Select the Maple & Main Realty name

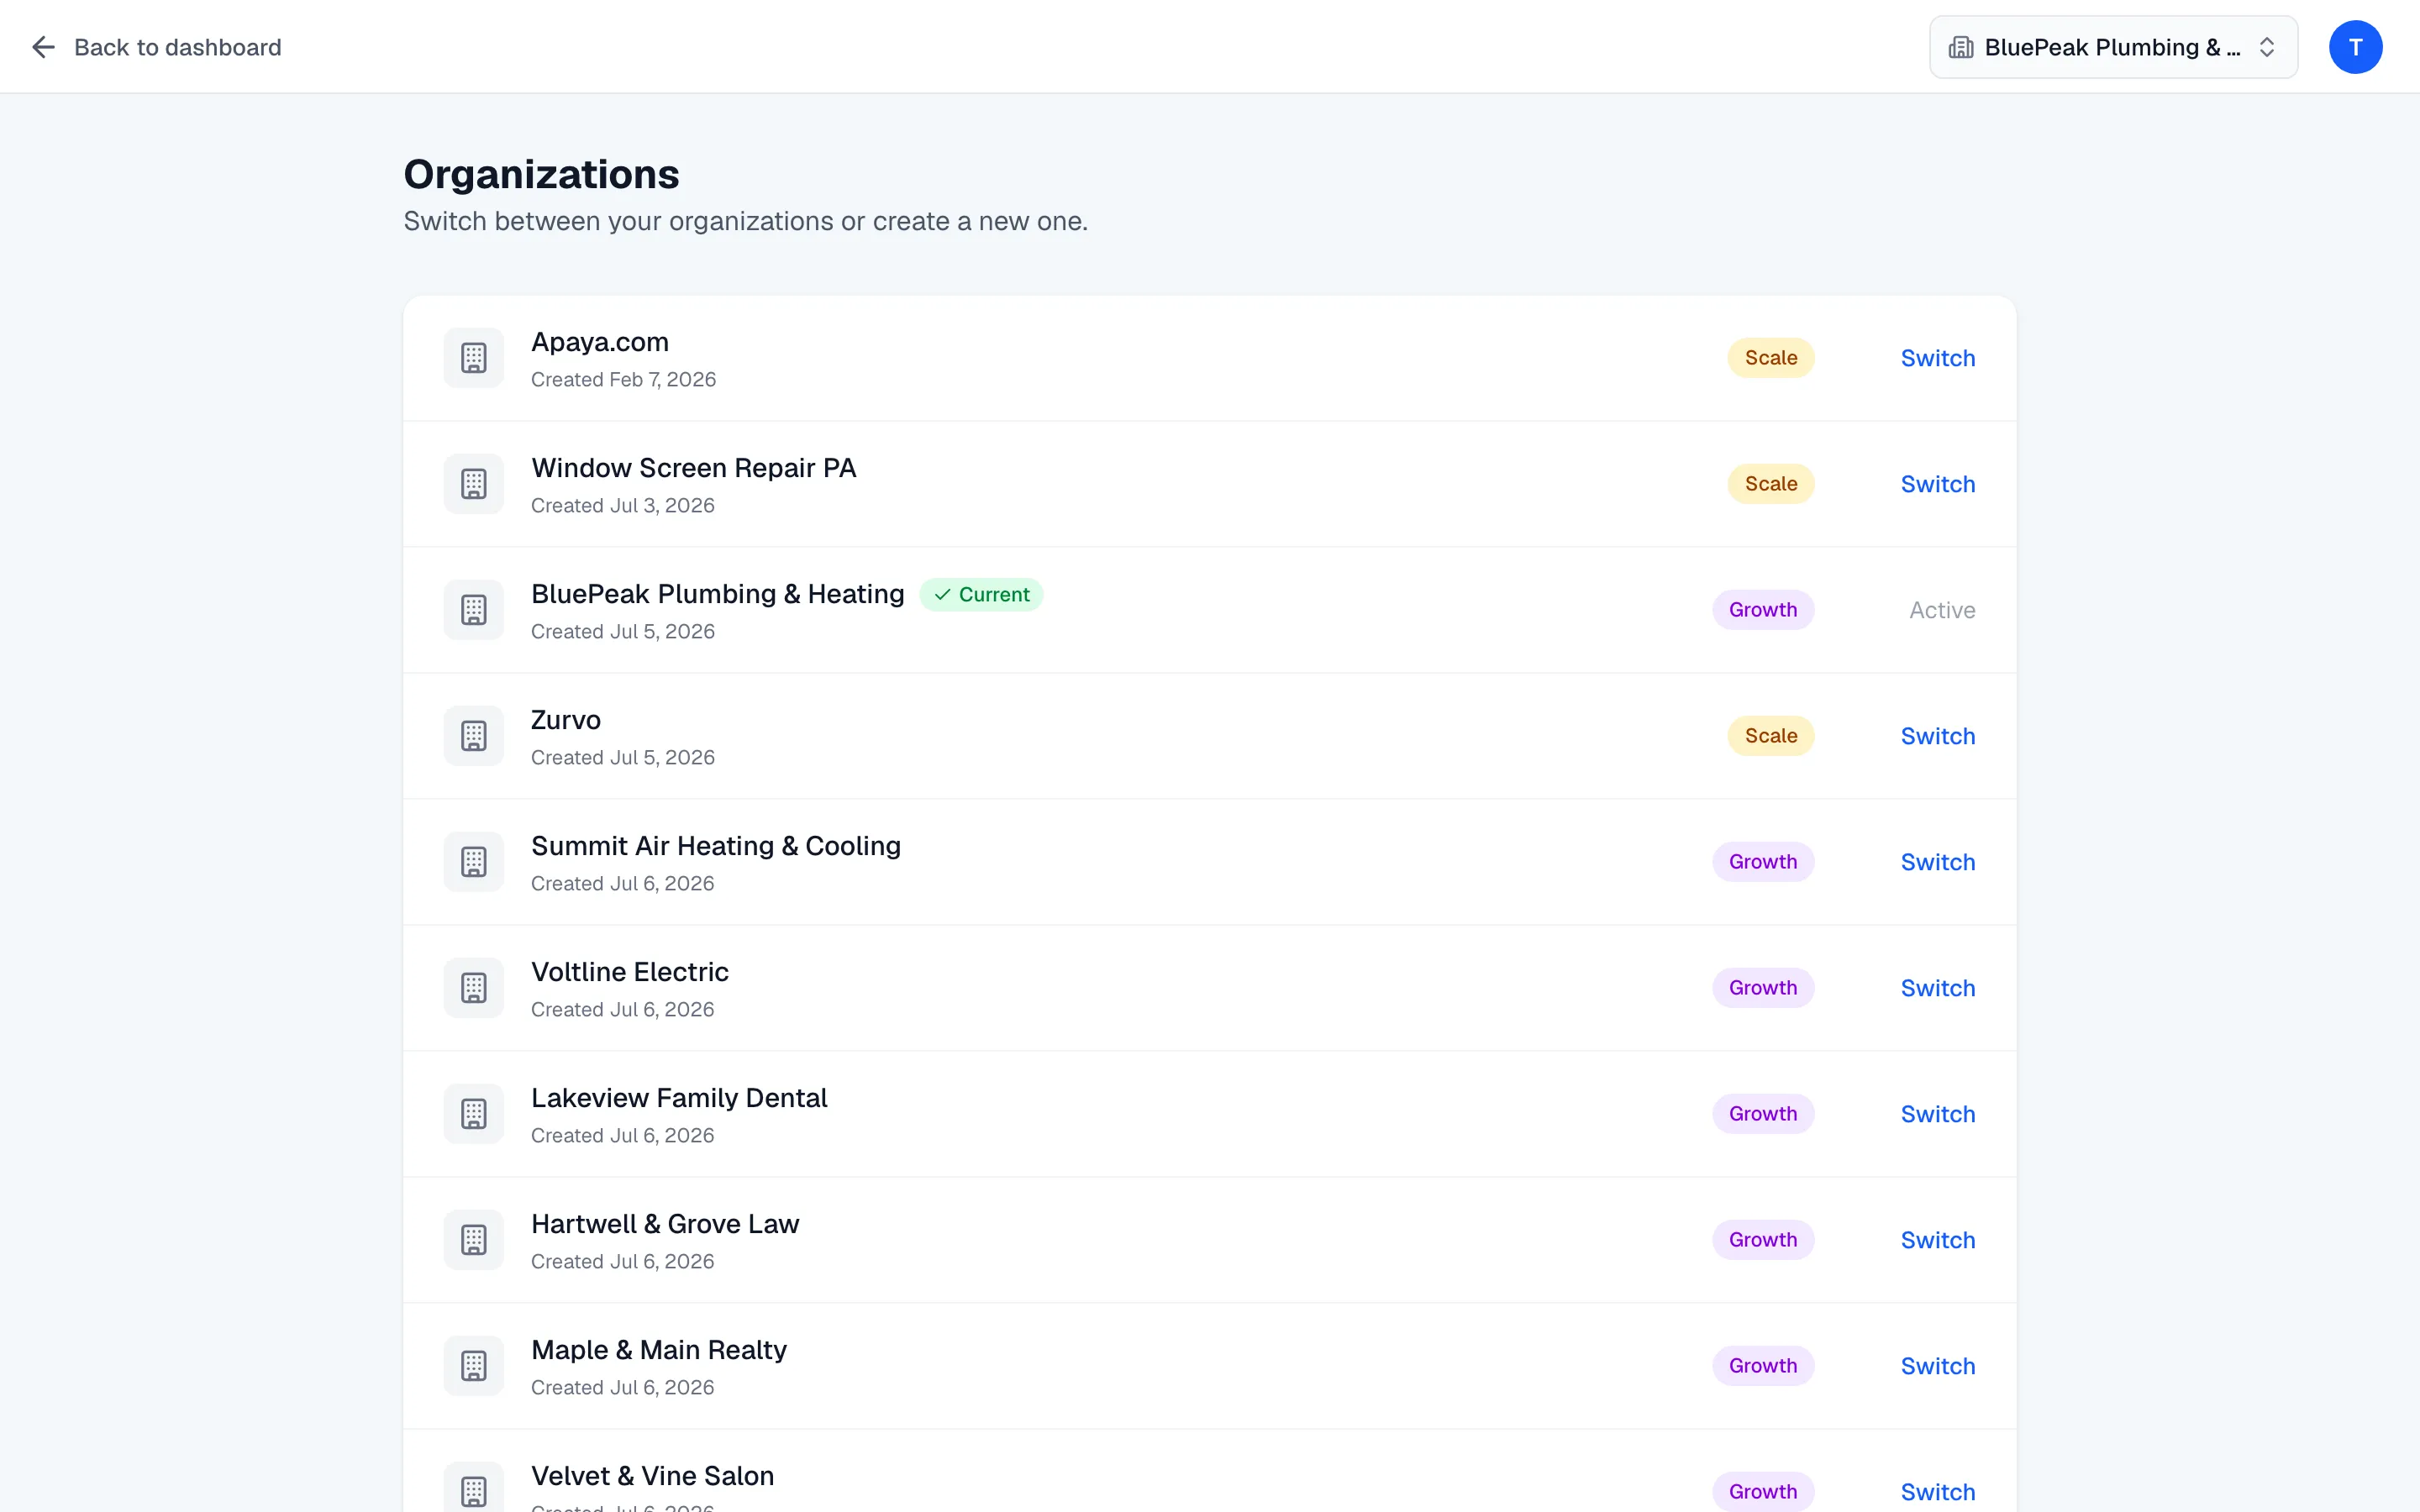click(x=659, y=1350)
